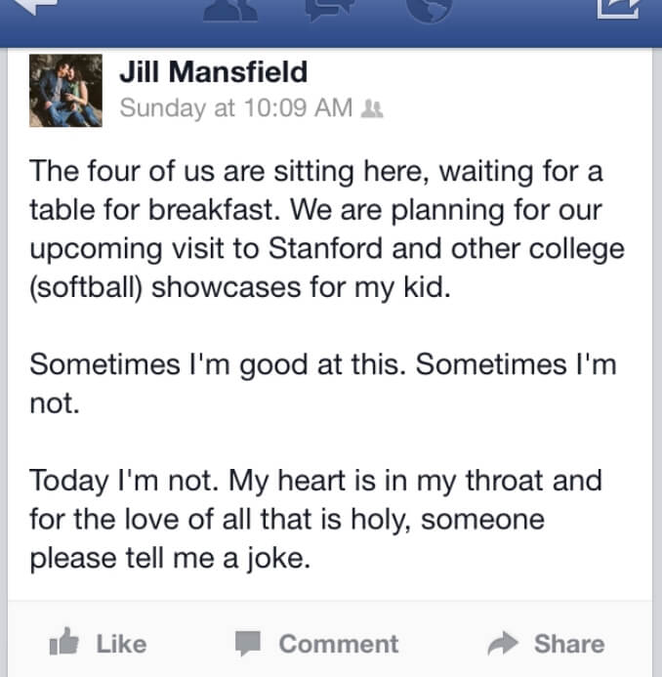Click the word "(softball)" in the post
This screenshot has width=662, height=677.
click(86, 288)
